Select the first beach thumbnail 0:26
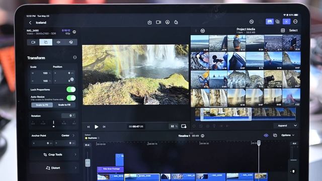The image size is (322, 181). pos(200,43)
